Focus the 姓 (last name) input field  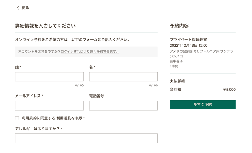pos(49,76)
